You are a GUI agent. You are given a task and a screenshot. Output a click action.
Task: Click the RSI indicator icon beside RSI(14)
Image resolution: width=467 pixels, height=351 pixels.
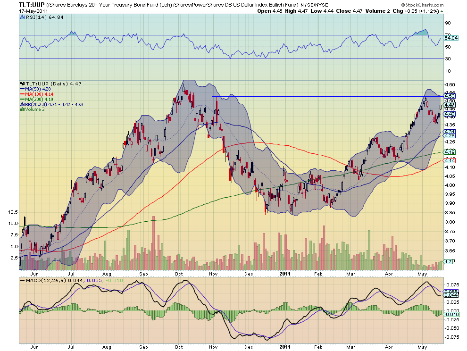23,17
